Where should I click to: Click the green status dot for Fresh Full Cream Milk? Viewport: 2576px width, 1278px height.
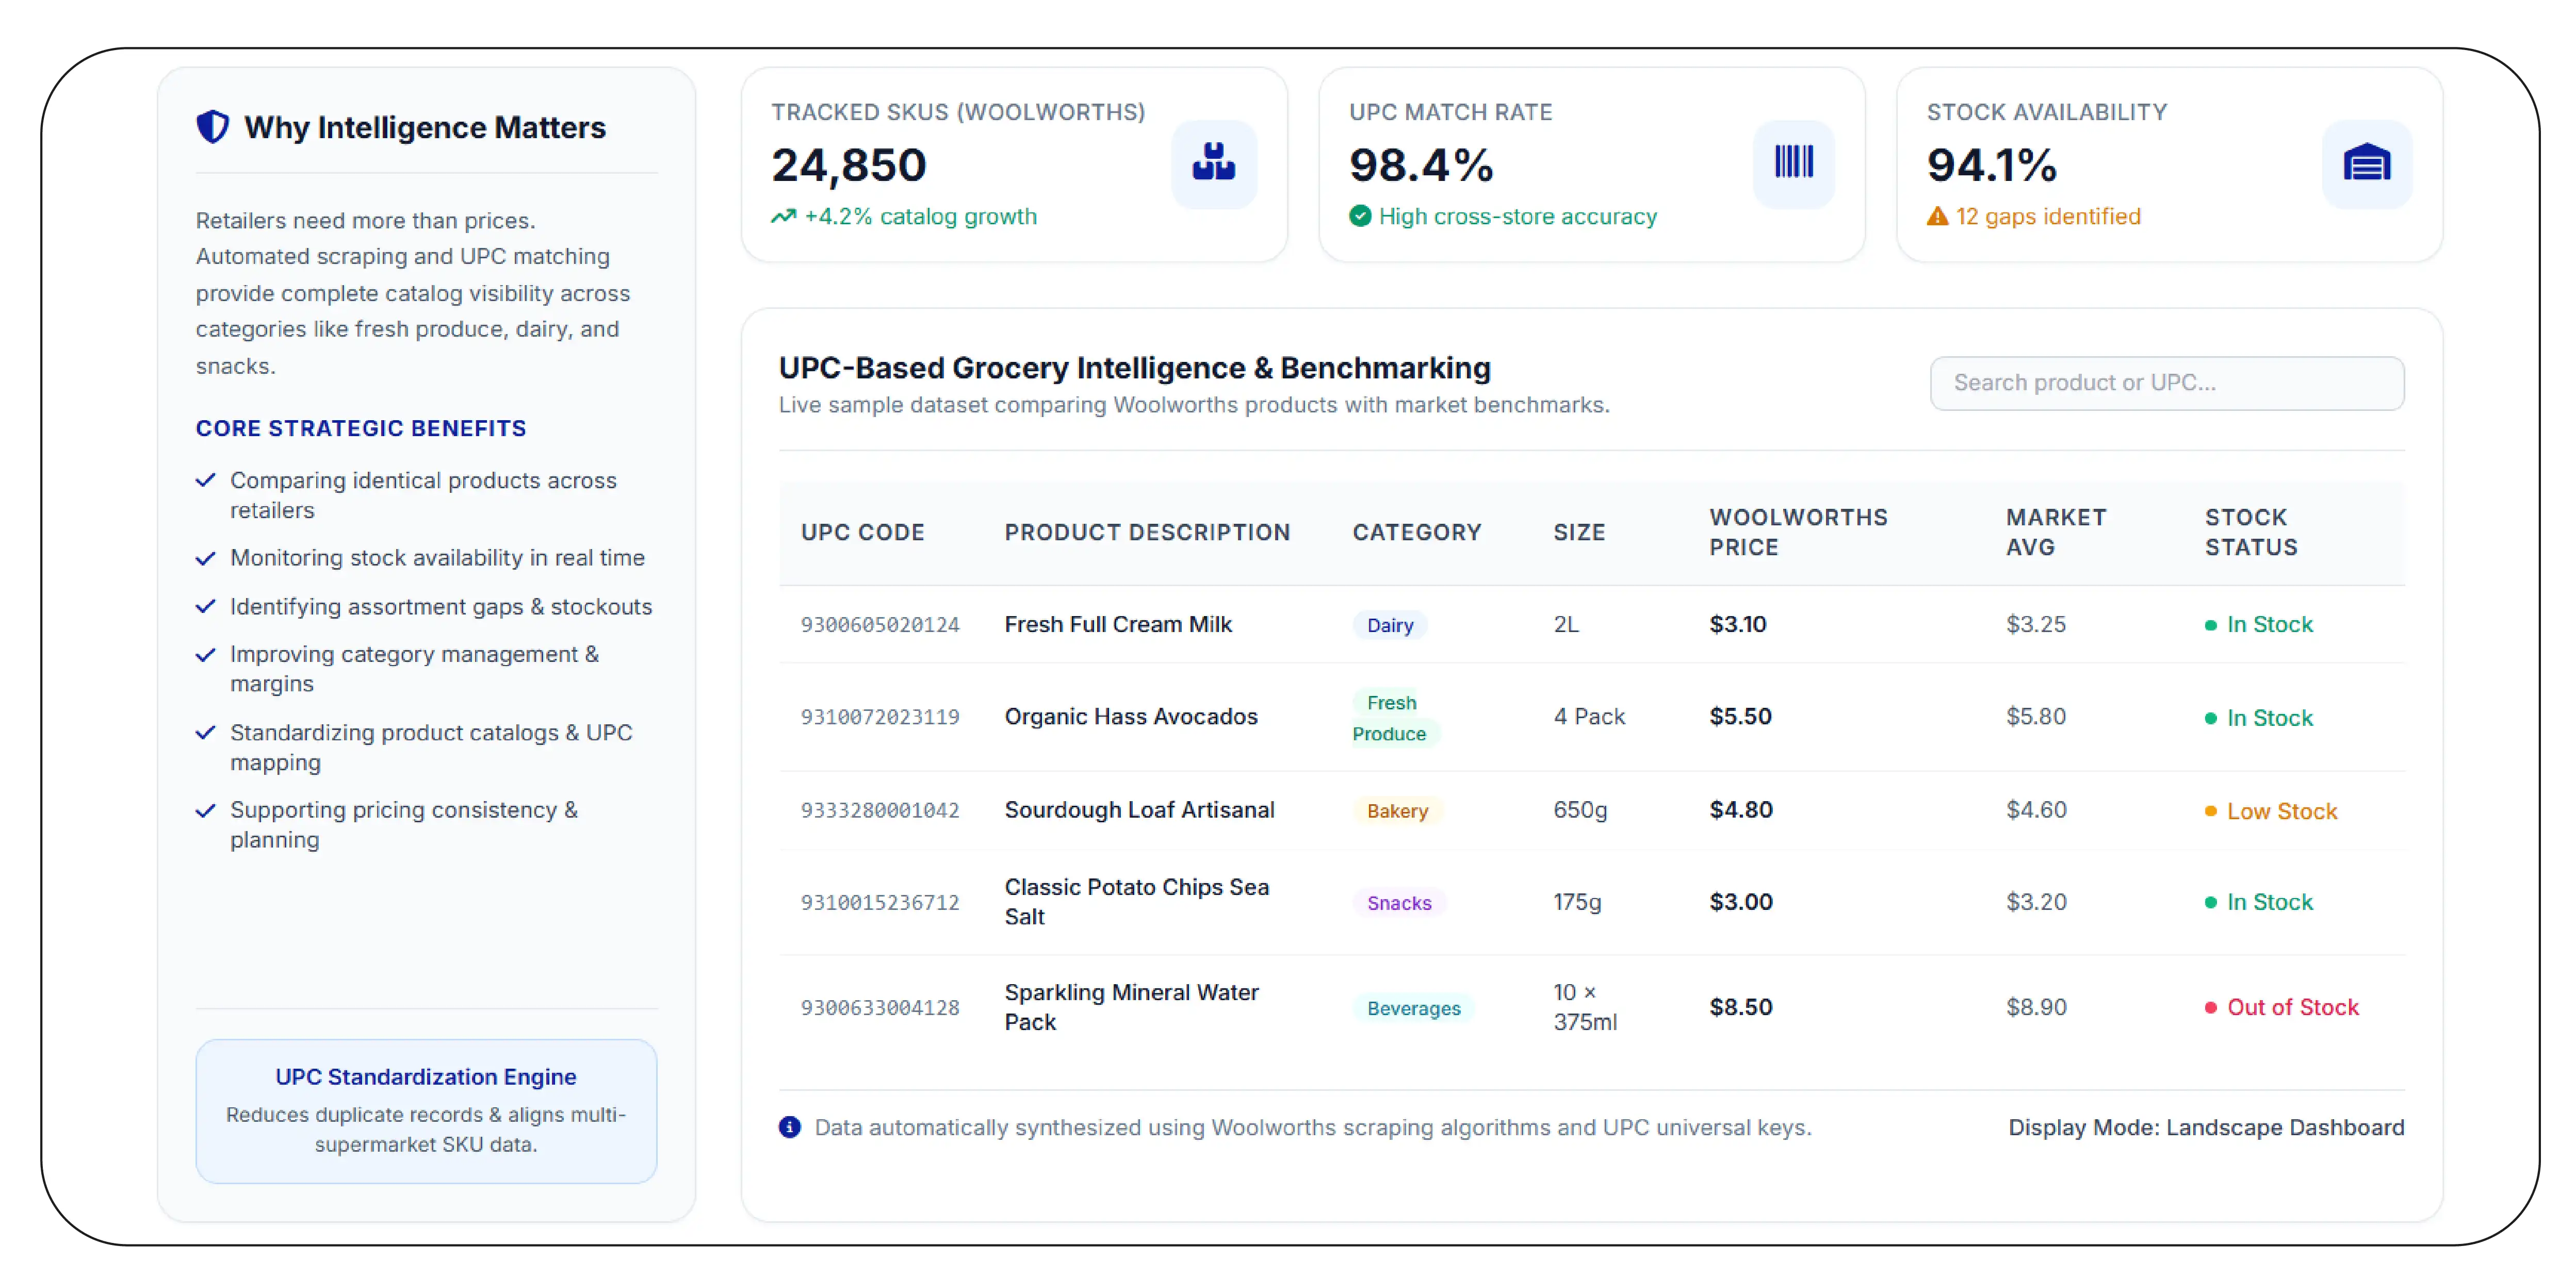coord(2211,625)
